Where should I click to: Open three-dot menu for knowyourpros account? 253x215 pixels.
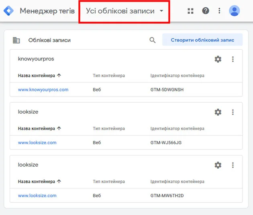coord(233,59)
